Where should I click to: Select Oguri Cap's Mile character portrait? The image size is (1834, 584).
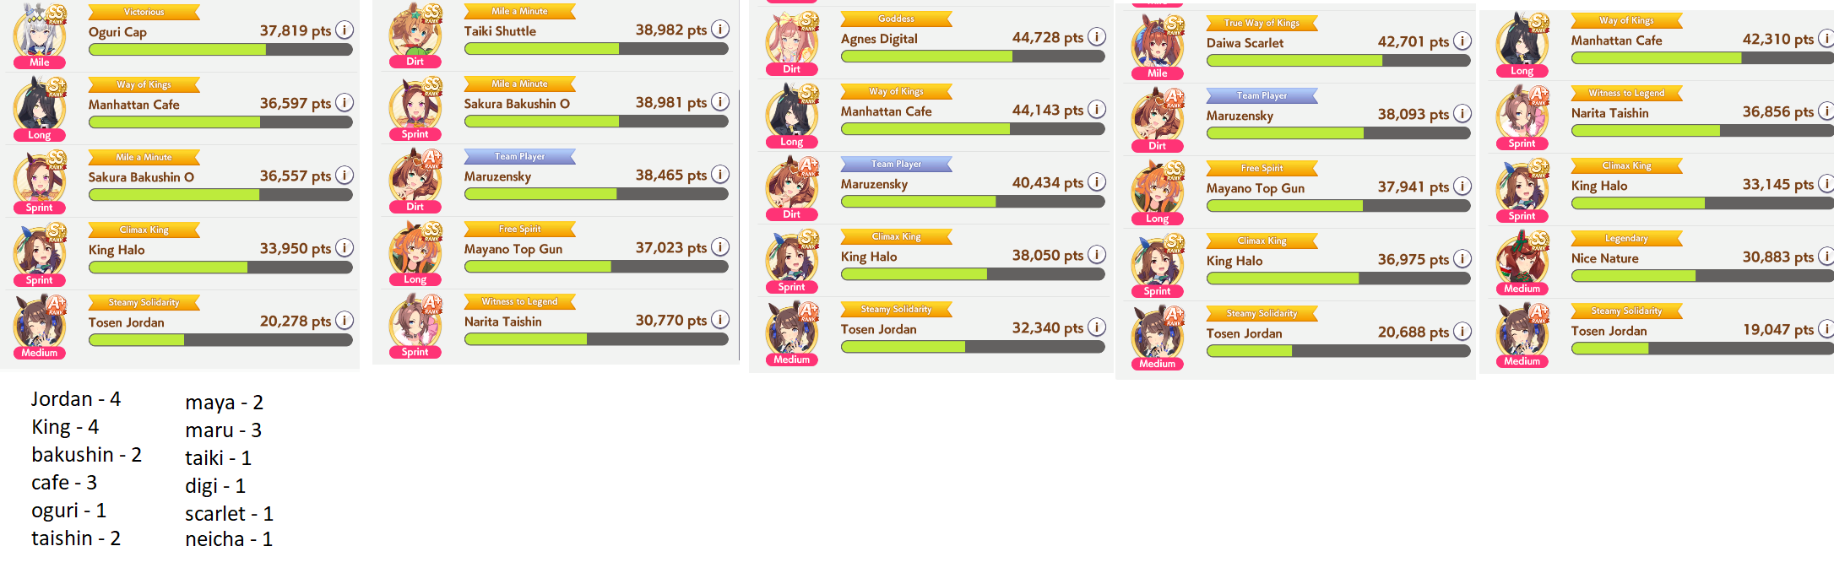40,35
